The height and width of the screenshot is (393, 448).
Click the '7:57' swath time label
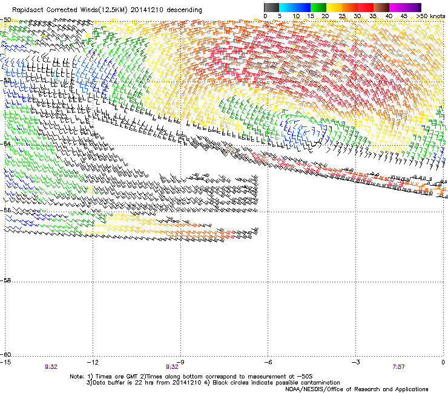click(398, 367)
